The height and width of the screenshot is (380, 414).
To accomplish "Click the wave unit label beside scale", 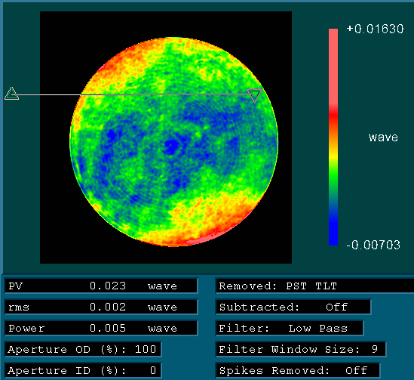I will point(383,137).
